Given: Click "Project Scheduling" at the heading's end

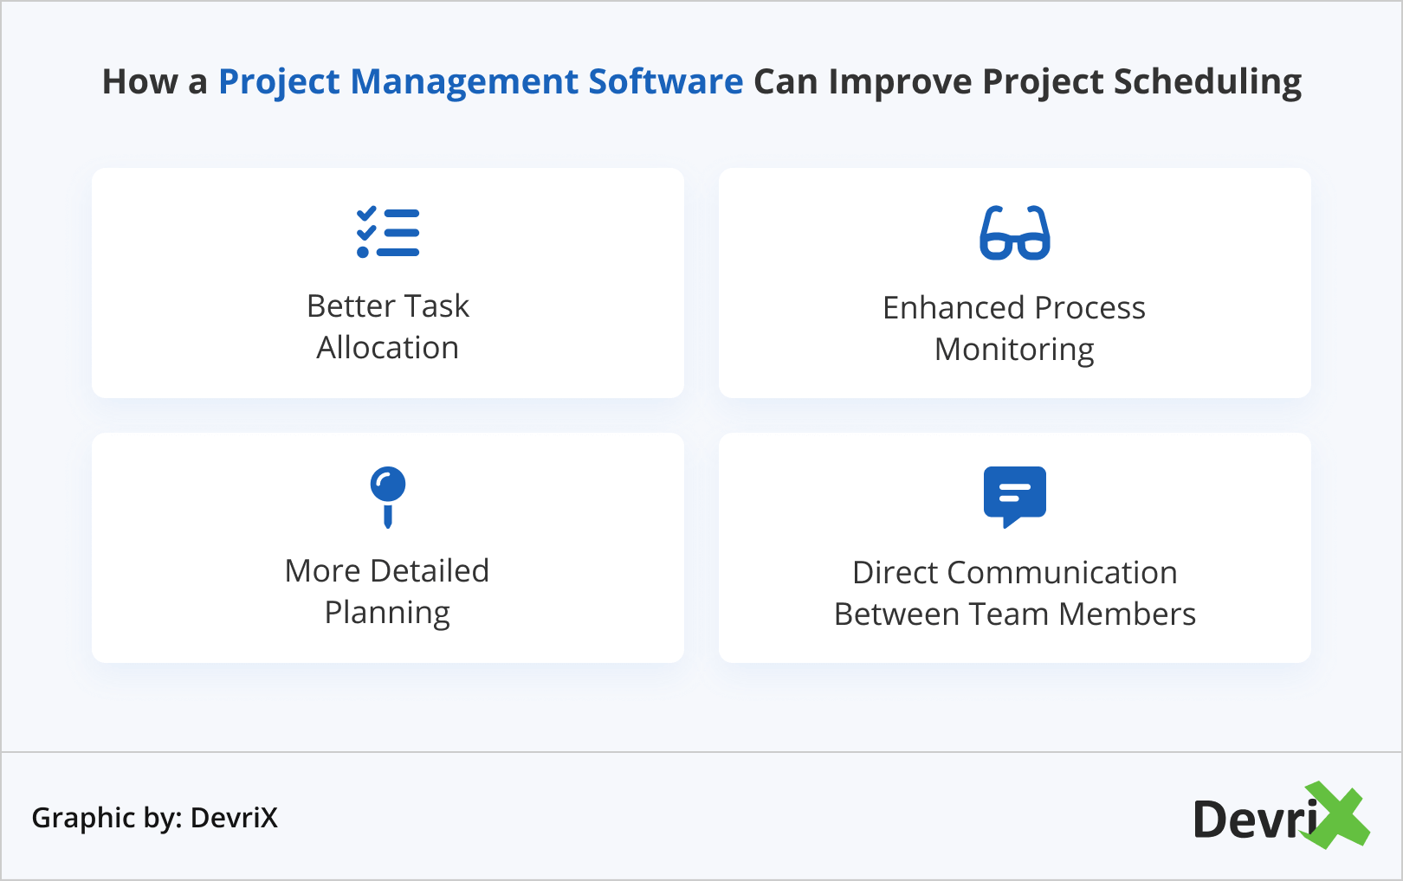Looking at the screenshot, I should coord(1141,81).
